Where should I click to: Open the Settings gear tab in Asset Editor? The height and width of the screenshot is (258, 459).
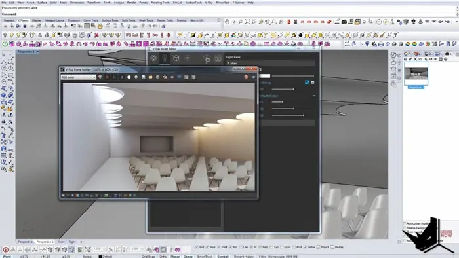point(188,58)
